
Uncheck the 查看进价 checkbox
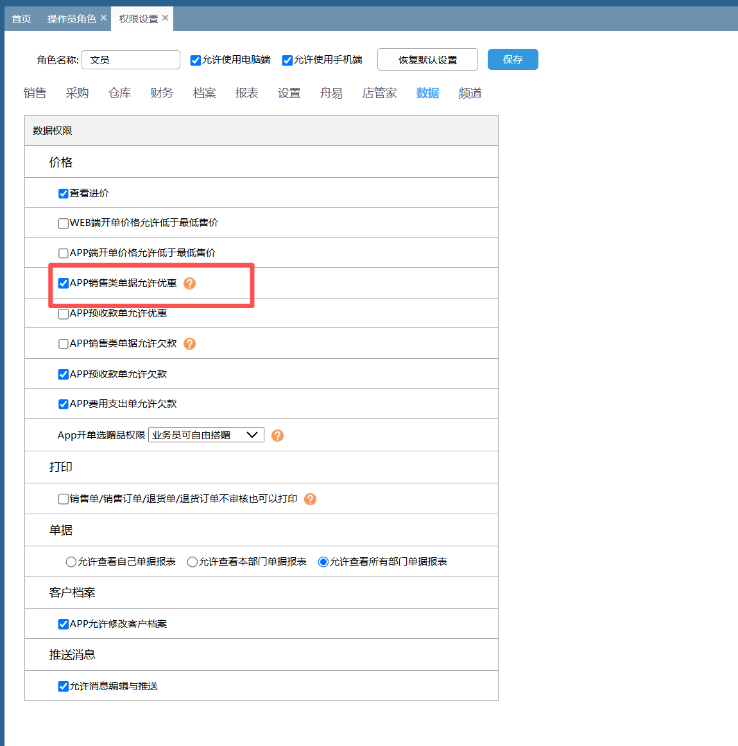pos(64,193)
